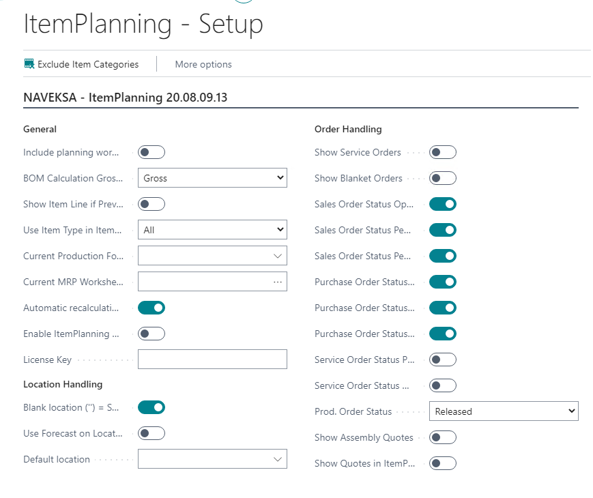Click inside the License Key field

click(x=212, y=359)
